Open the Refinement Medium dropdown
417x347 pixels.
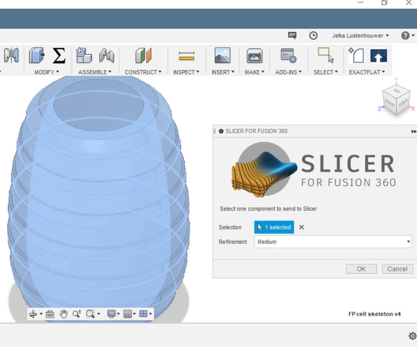(333, 242)
